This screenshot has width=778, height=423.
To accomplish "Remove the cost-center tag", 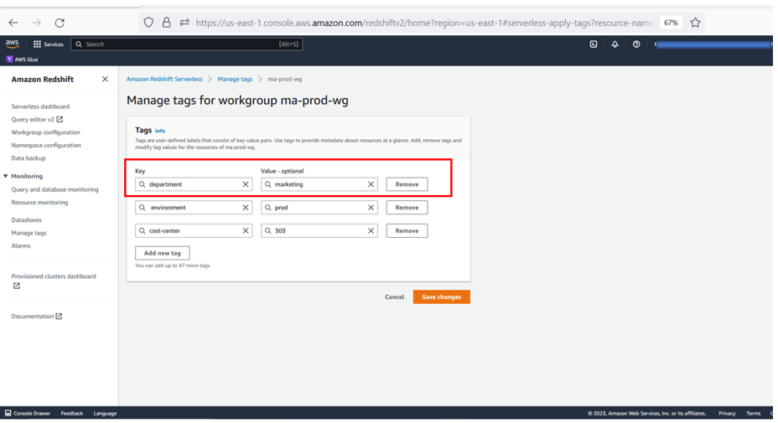I will pos(407,231).
